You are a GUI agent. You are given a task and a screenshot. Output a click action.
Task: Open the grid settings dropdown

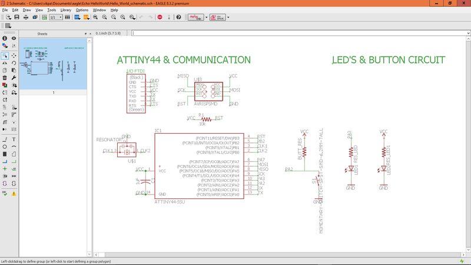point(8,26)
